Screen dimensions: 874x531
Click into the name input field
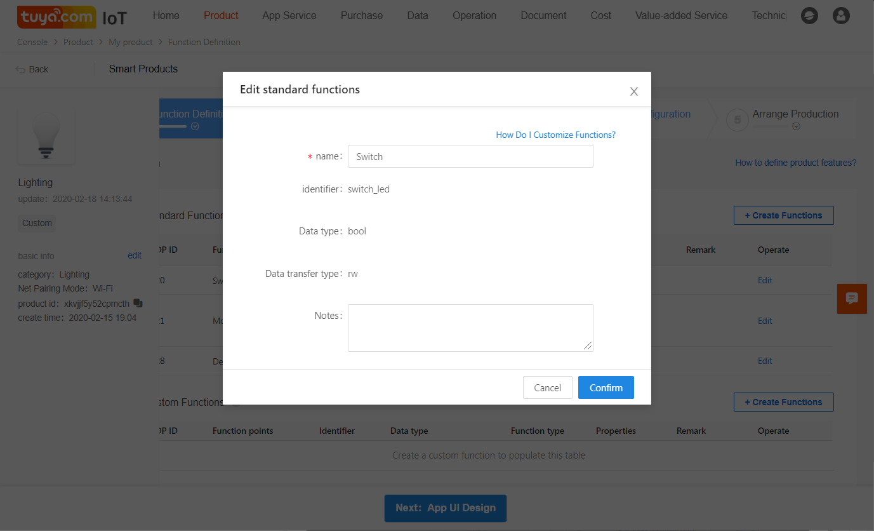(x=470, y=156)
